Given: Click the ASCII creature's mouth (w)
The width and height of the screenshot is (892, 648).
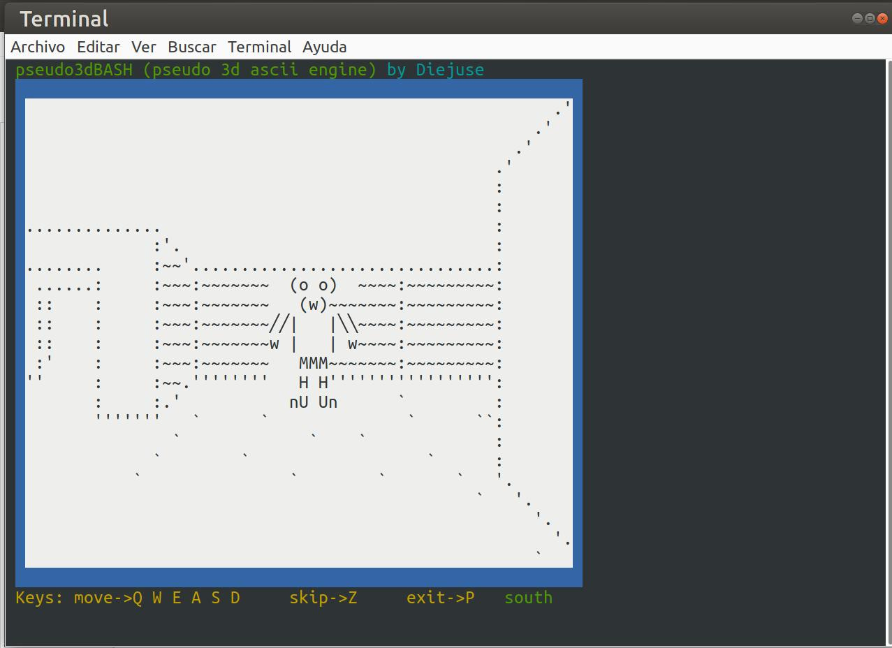Looking at the screenshot, I should pos(312,304).
